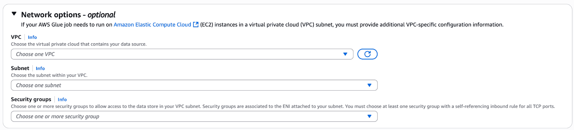Image resolution: width=574 pixels, height=130 pixels.
Task: Refresh the VPC list with the circular arrow
Action: click(x=367, y=54)
